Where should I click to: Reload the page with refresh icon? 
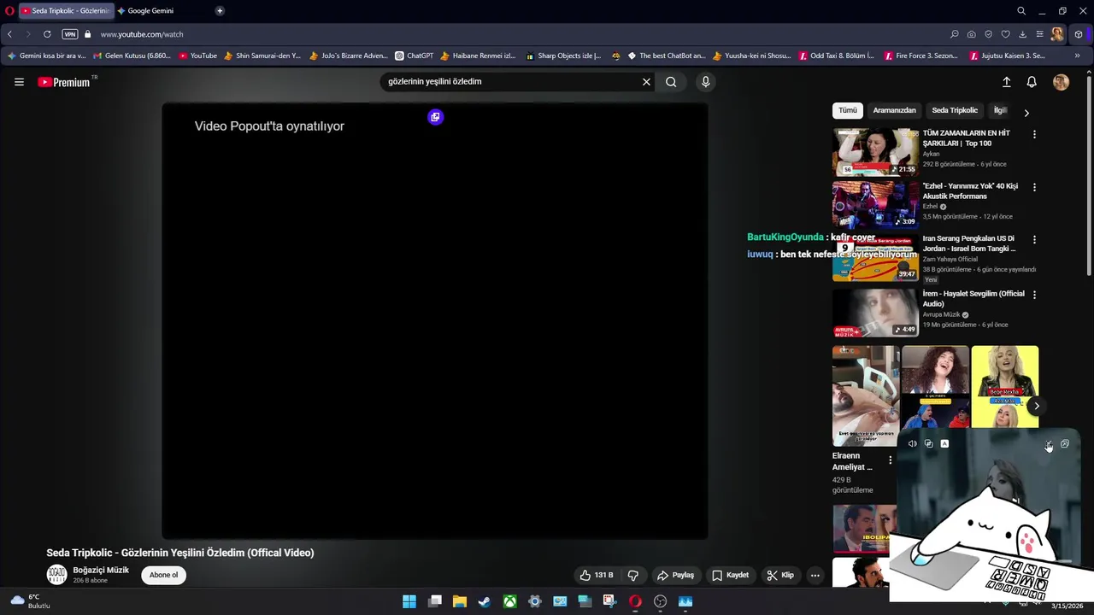pos(47,34)
